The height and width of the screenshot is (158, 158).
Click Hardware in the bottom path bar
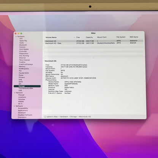click(x=64, y=117)
